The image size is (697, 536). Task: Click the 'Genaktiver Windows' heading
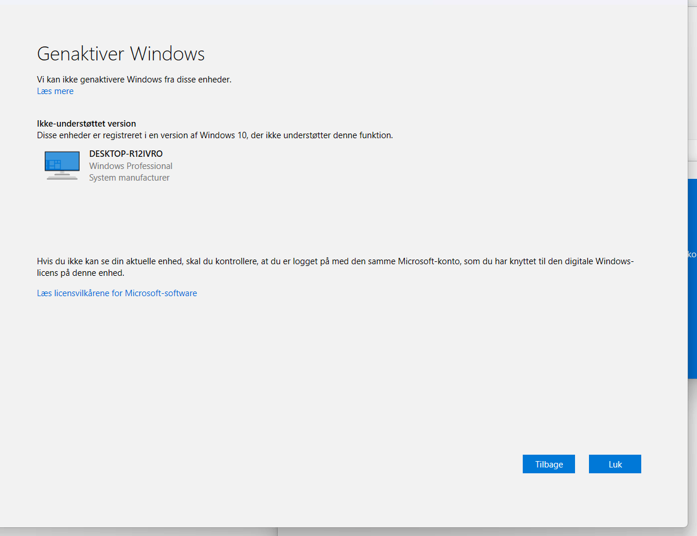(121, 54)
